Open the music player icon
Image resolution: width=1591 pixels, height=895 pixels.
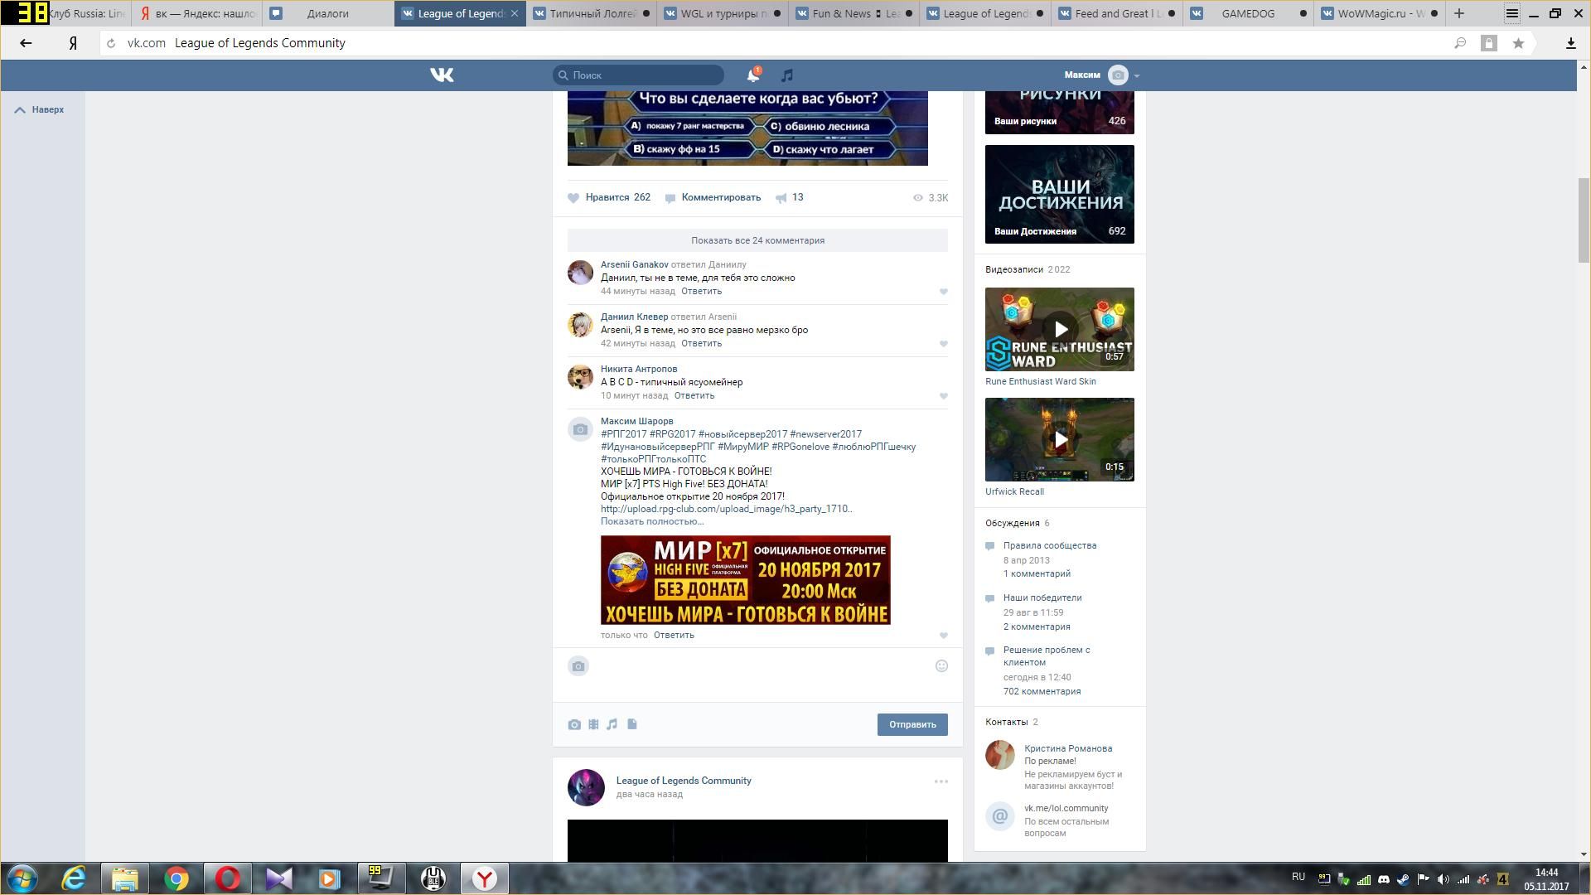coord(786,75)
